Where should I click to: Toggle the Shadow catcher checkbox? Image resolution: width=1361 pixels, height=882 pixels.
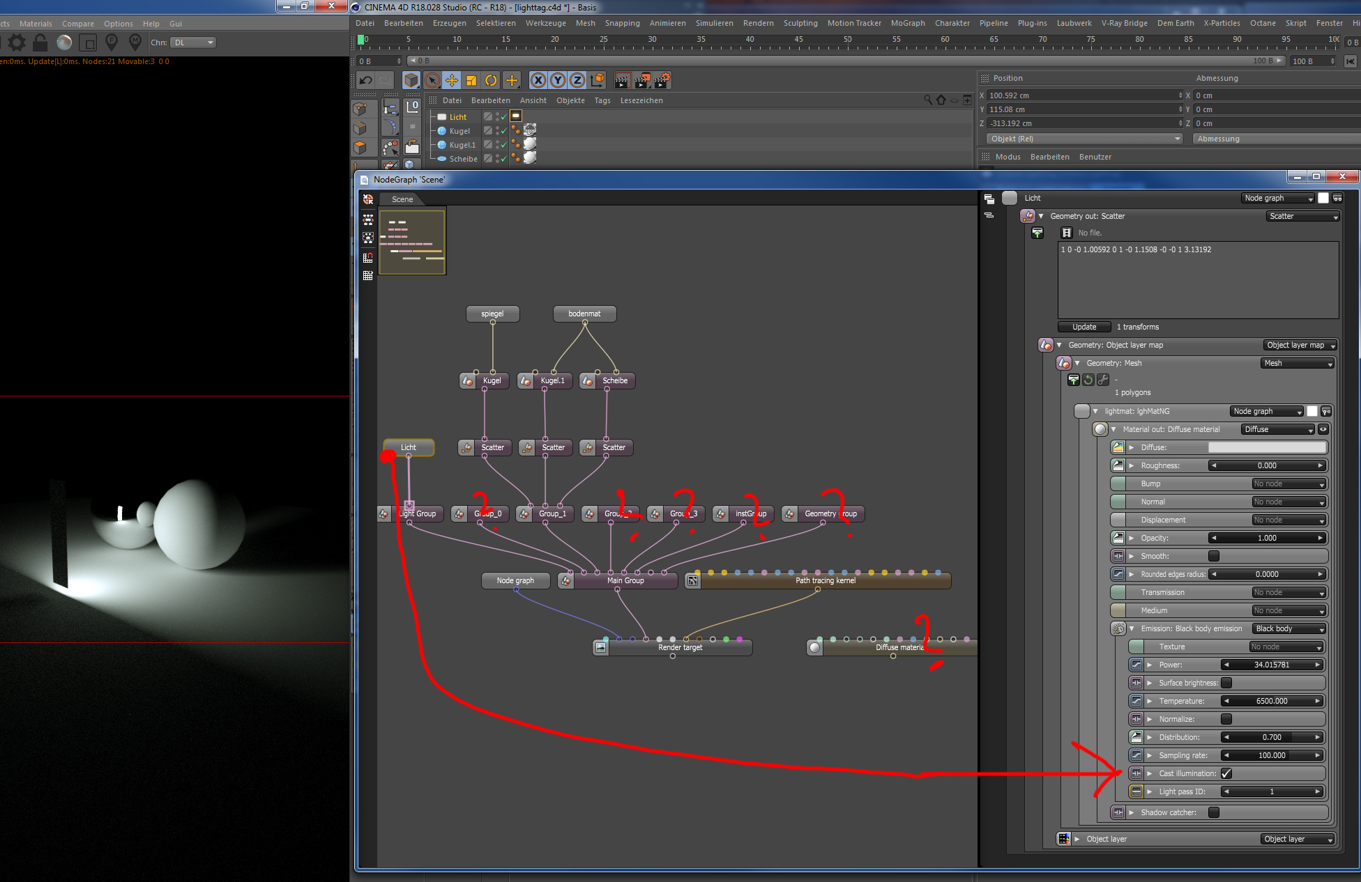(1214, 812)
